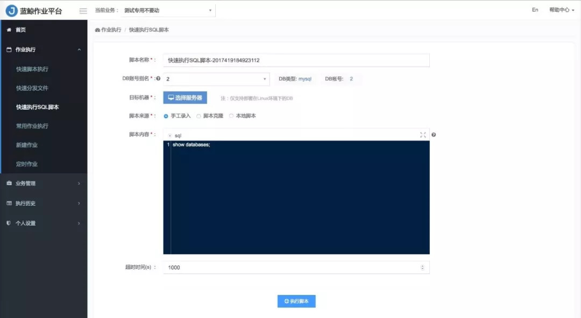Screen dimensions: 581x318
Task: Click the blue J platform logo
Action: coord(11,11)
